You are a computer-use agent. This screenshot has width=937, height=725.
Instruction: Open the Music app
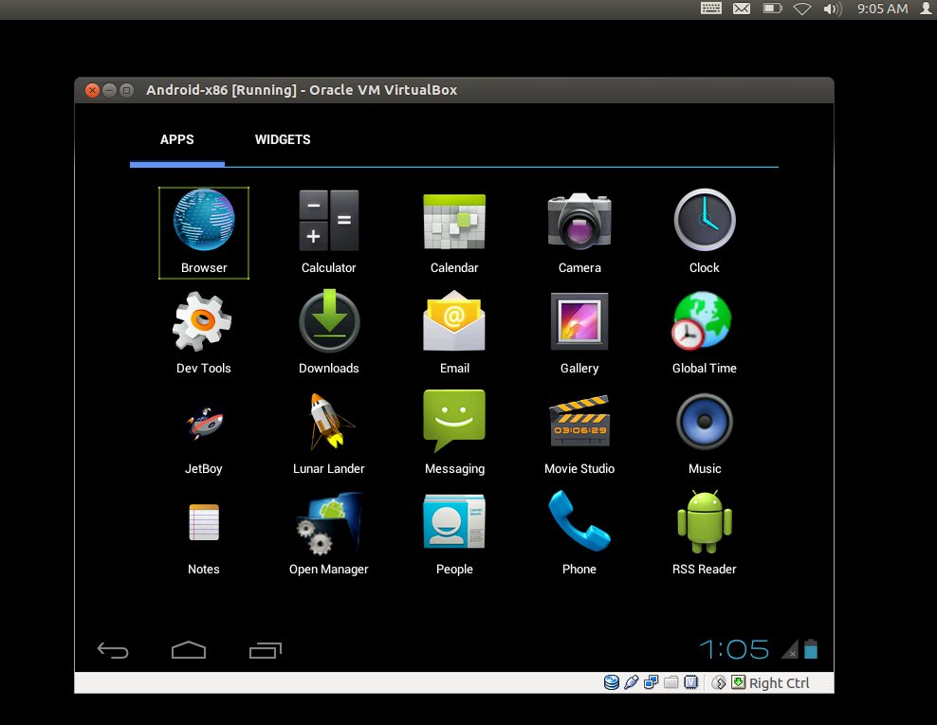pos(705,434)
